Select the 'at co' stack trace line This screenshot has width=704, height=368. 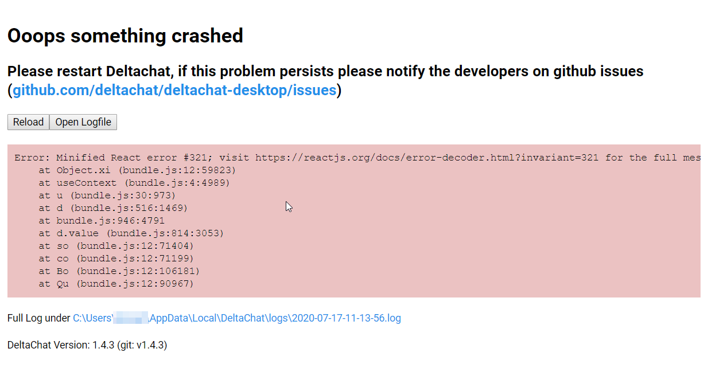116,259
